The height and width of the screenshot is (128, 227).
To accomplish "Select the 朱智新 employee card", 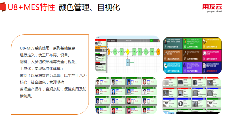I will pyautogui.click(x=102, y=100).
